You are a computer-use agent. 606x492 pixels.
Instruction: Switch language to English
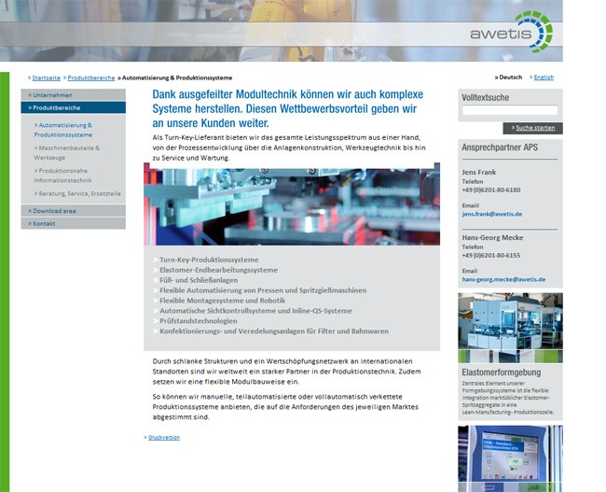[543, 77]
